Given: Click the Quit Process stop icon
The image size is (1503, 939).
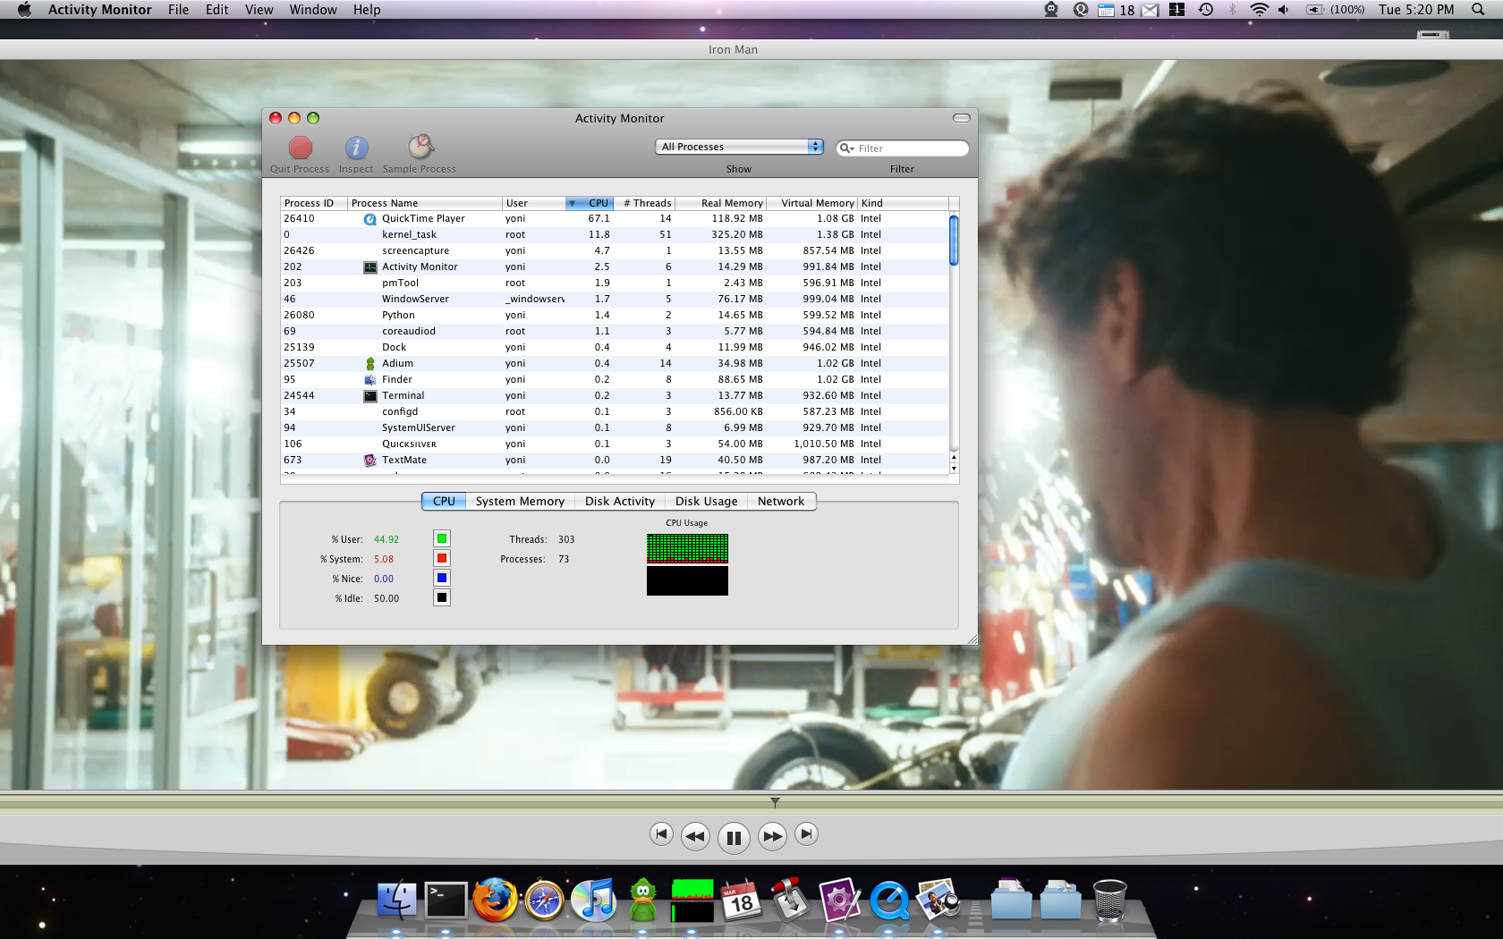Looking at the screenshot, I should [300, 148].
